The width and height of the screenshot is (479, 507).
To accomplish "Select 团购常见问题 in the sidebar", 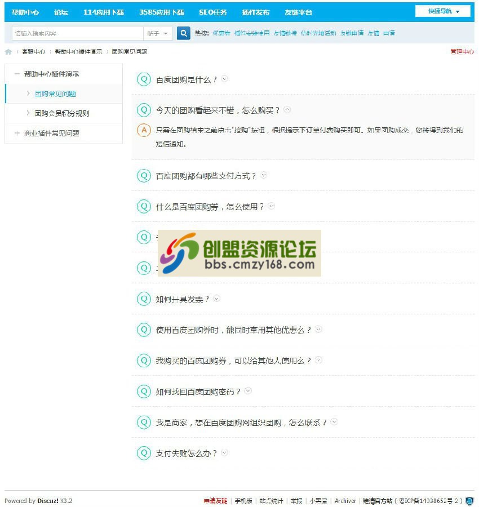I will pyautogui.click(x=55, y=94).
